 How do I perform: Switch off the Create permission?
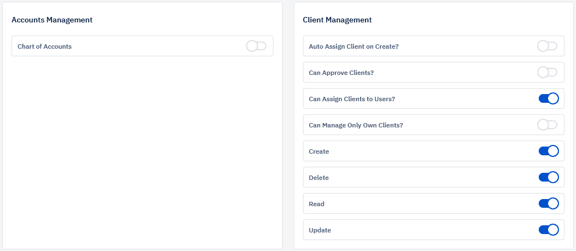549,151
